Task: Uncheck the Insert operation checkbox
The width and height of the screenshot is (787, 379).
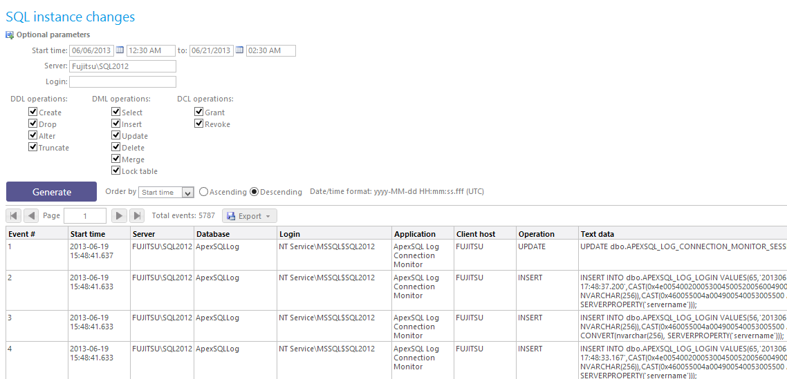Action: 116,124
